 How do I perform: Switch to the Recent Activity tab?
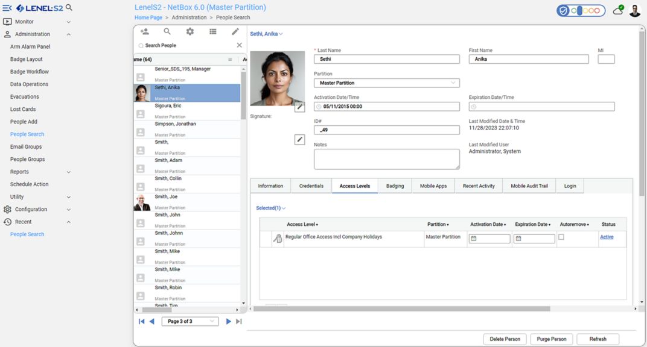click(479, 186)
